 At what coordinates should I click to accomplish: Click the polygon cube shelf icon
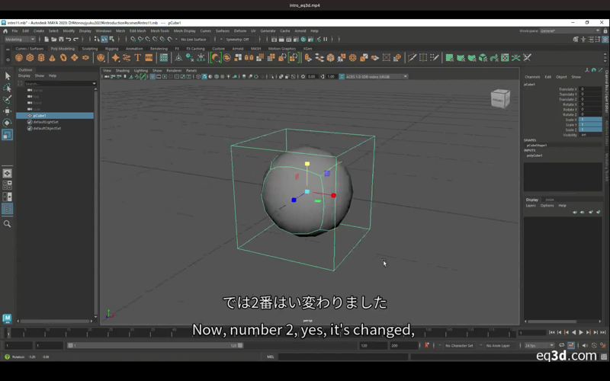(30, 57)
